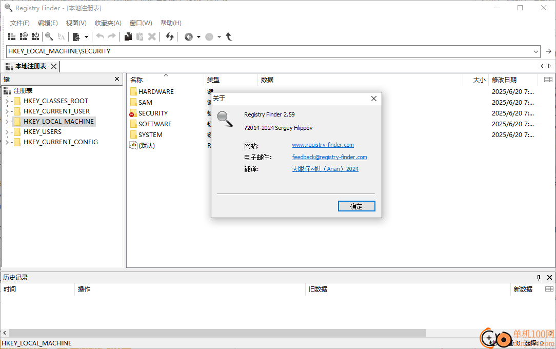The height and width of the screenshot is (349, 556).
Task: Sort by the 类型 column header
Action: 230,80
